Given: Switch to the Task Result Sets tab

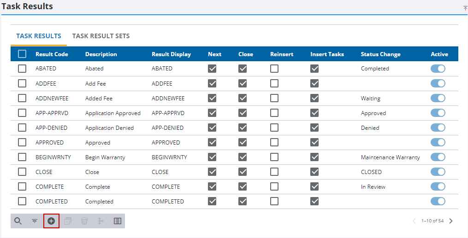Looking at the screenshot, I should (x=101, y=36).
